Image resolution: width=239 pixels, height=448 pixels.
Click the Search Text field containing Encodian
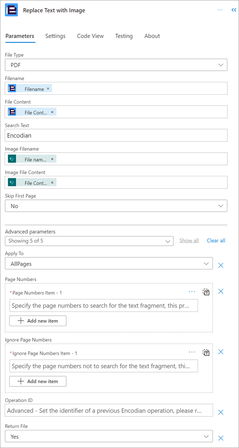tap(116, 135)
